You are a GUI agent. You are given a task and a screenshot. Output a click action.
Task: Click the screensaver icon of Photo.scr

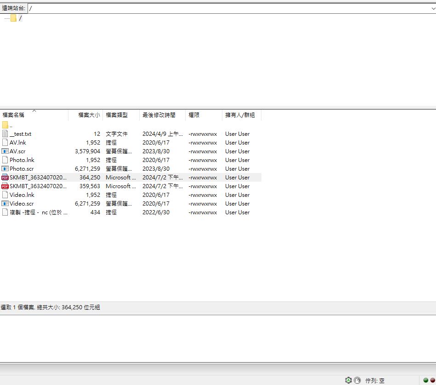coord(5,168)
